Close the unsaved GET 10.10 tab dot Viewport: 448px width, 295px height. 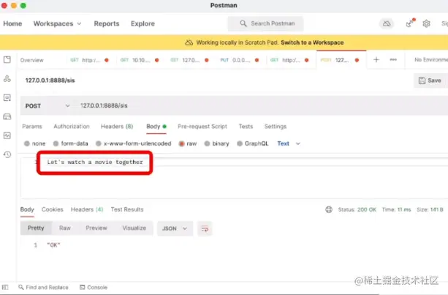(x=157, y=60)
